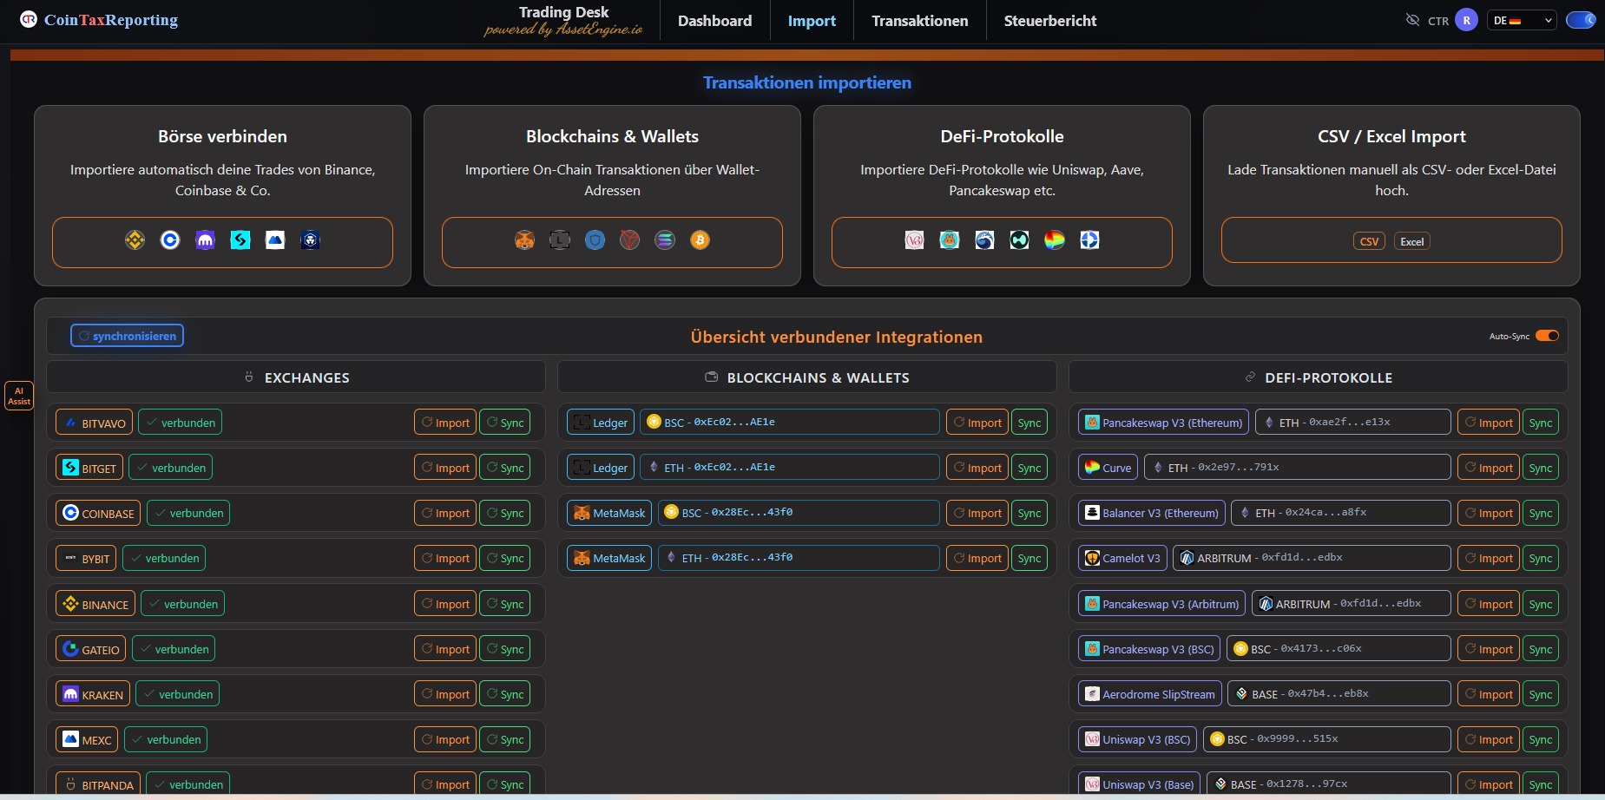Click the BITVAVO exchange logo chip
1605x800 pixels.
click(x=95, y=423)
